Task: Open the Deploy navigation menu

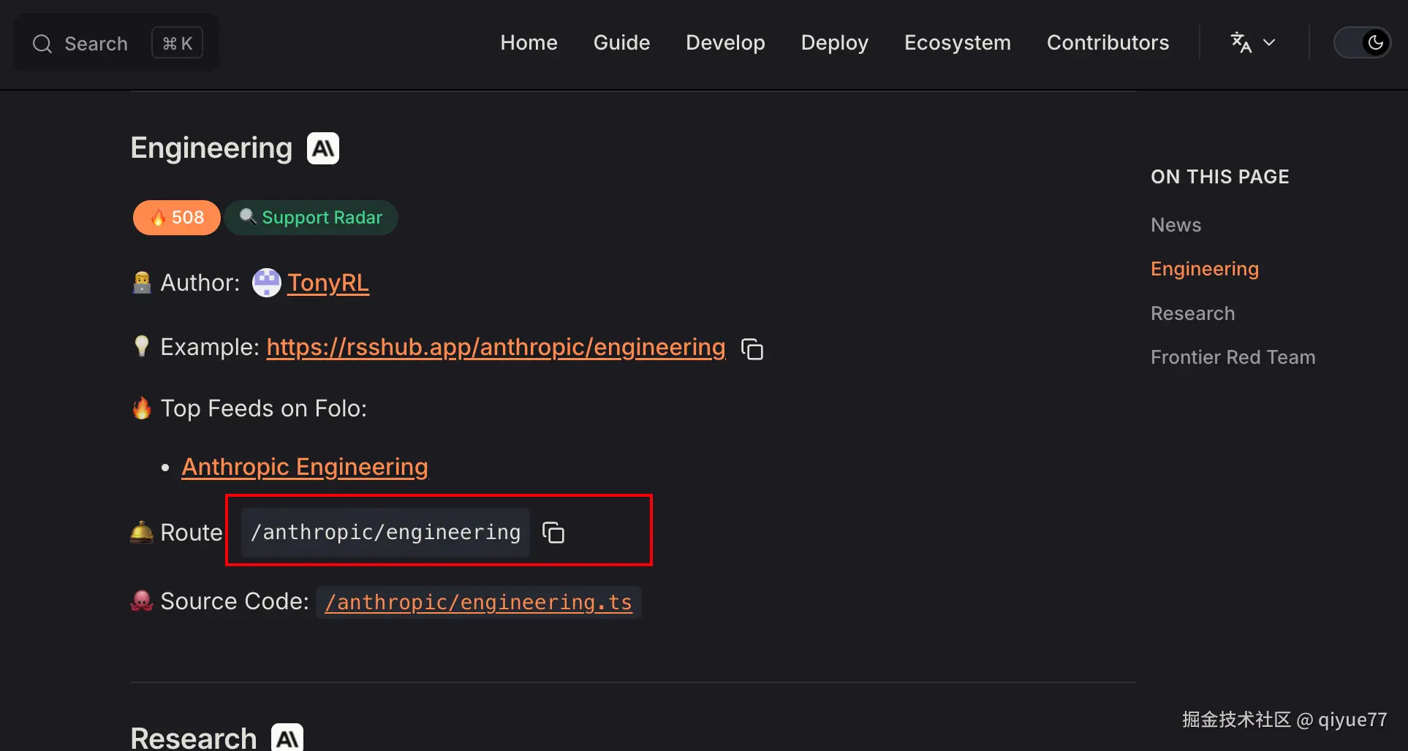Action: (x=834, y=42)
